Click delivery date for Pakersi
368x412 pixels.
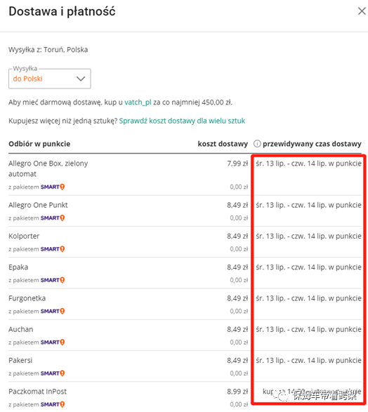point(308,360)
